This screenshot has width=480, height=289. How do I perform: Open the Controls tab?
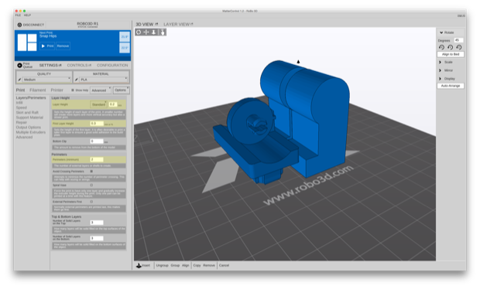click(79, 65)
